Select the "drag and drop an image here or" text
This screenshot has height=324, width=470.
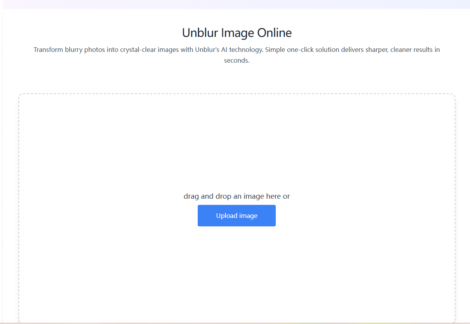237,196
